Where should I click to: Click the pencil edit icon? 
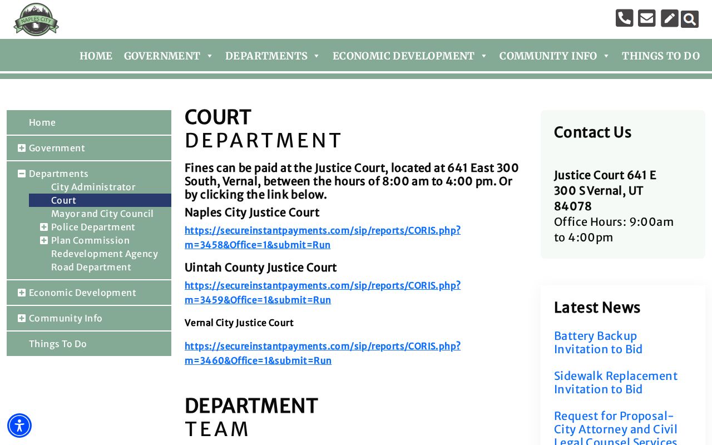[670, 18]
